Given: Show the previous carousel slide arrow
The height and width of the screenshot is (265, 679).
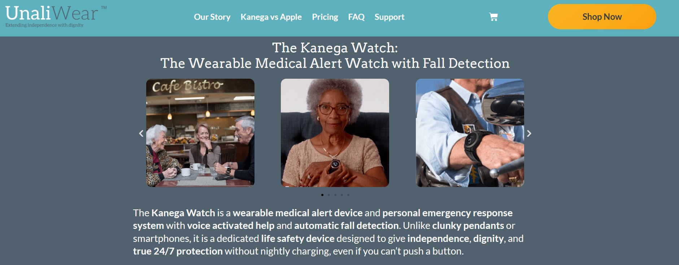Looking at the screenshot, I should coord(141,133).
